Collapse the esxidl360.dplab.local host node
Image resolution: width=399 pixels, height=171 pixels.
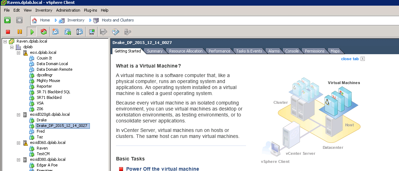(18, 143)
